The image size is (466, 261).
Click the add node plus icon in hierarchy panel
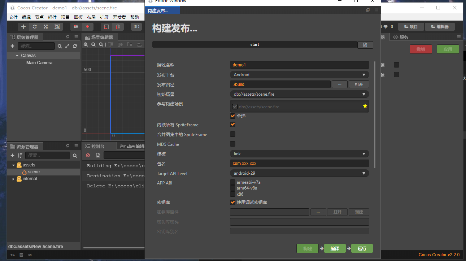click(12, 46)
